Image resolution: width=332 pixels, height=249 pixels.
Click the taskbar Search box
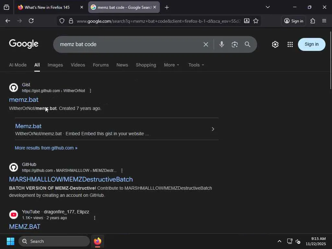[x=54, y=241]
